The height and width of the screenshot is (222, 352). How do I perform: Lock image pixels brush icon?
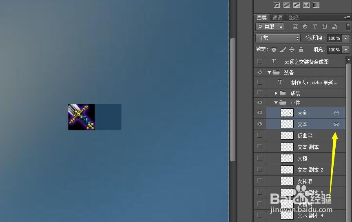[283, 50]
